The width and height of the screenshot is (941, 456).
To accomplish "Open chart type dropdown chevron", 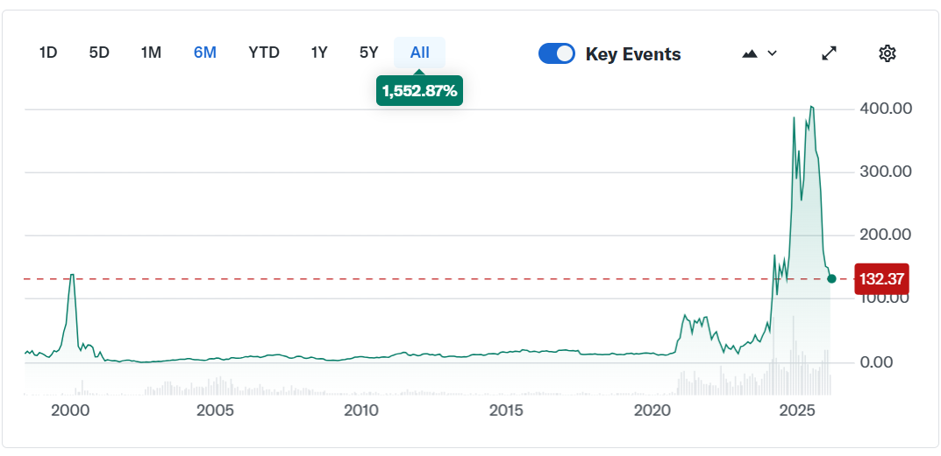I will 773,53.
